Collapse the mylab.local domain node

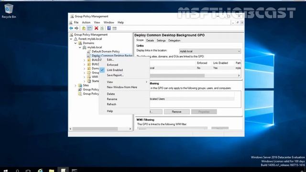pyautogui.click(x=80, y=47)
